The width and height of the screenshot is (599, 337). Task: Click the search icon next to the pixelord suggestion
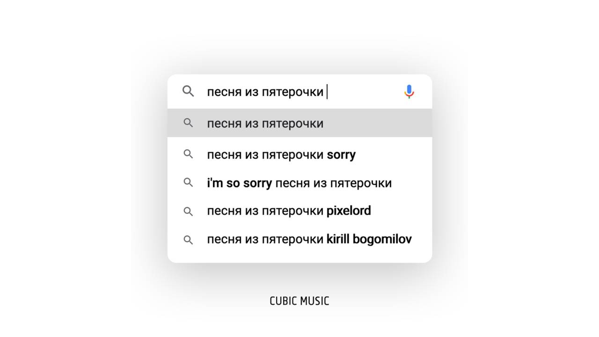pos(188,211)
